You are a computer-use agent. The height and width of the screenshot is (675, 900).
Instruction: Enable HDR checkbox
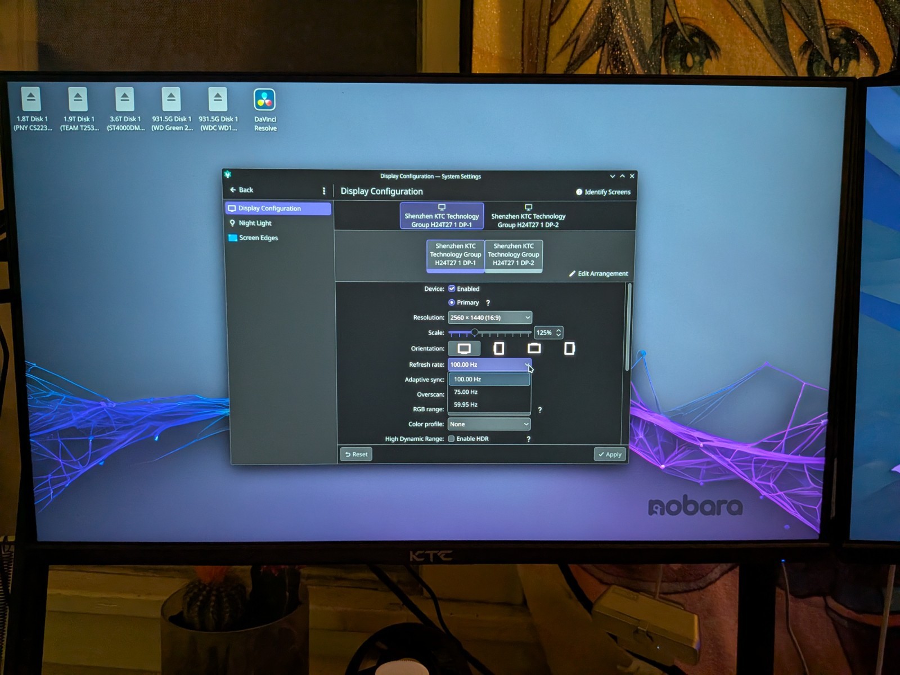click(451, 439)
